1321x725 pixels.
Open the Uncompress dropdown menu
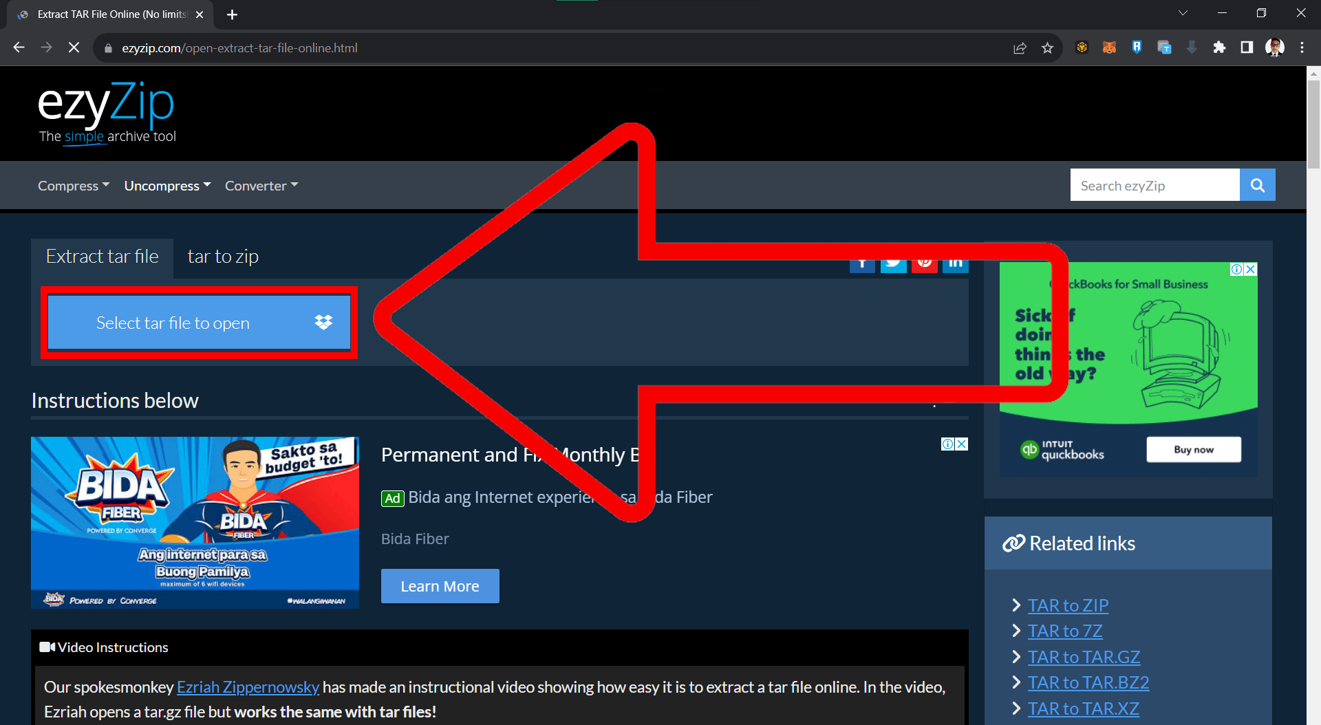point(167,185)
